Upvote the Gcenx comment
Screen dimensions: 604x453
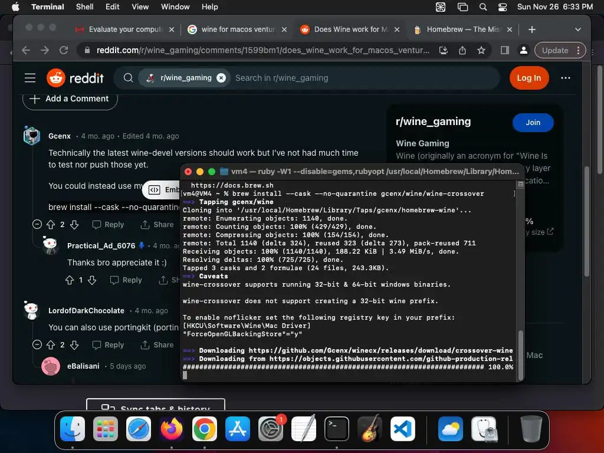click(51, 224)
